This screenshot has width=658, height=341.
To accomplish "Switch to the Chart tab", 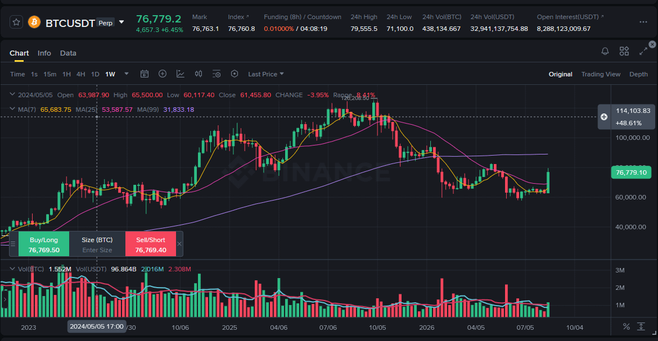I will click(19, 53).
